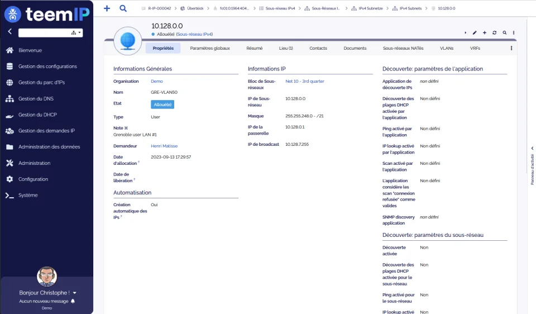Open the Administration tools menu
Viewport: 536px width, 314px height.
(x=34, y=163)
